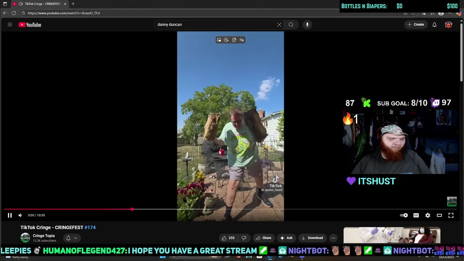Open YouTube notifications bell in header
The width and height of the screenshot is (464, 261).
tap(434, 25)
